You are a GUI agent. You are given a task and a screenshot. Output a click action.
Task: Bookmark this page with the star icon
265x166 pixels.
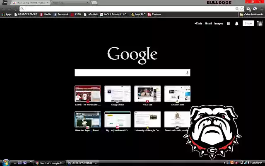click(242, 9)
